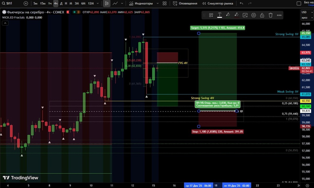314x188 pixels.
Task: Open drawing templates in floating toolbar
Action: coord(211,15)
